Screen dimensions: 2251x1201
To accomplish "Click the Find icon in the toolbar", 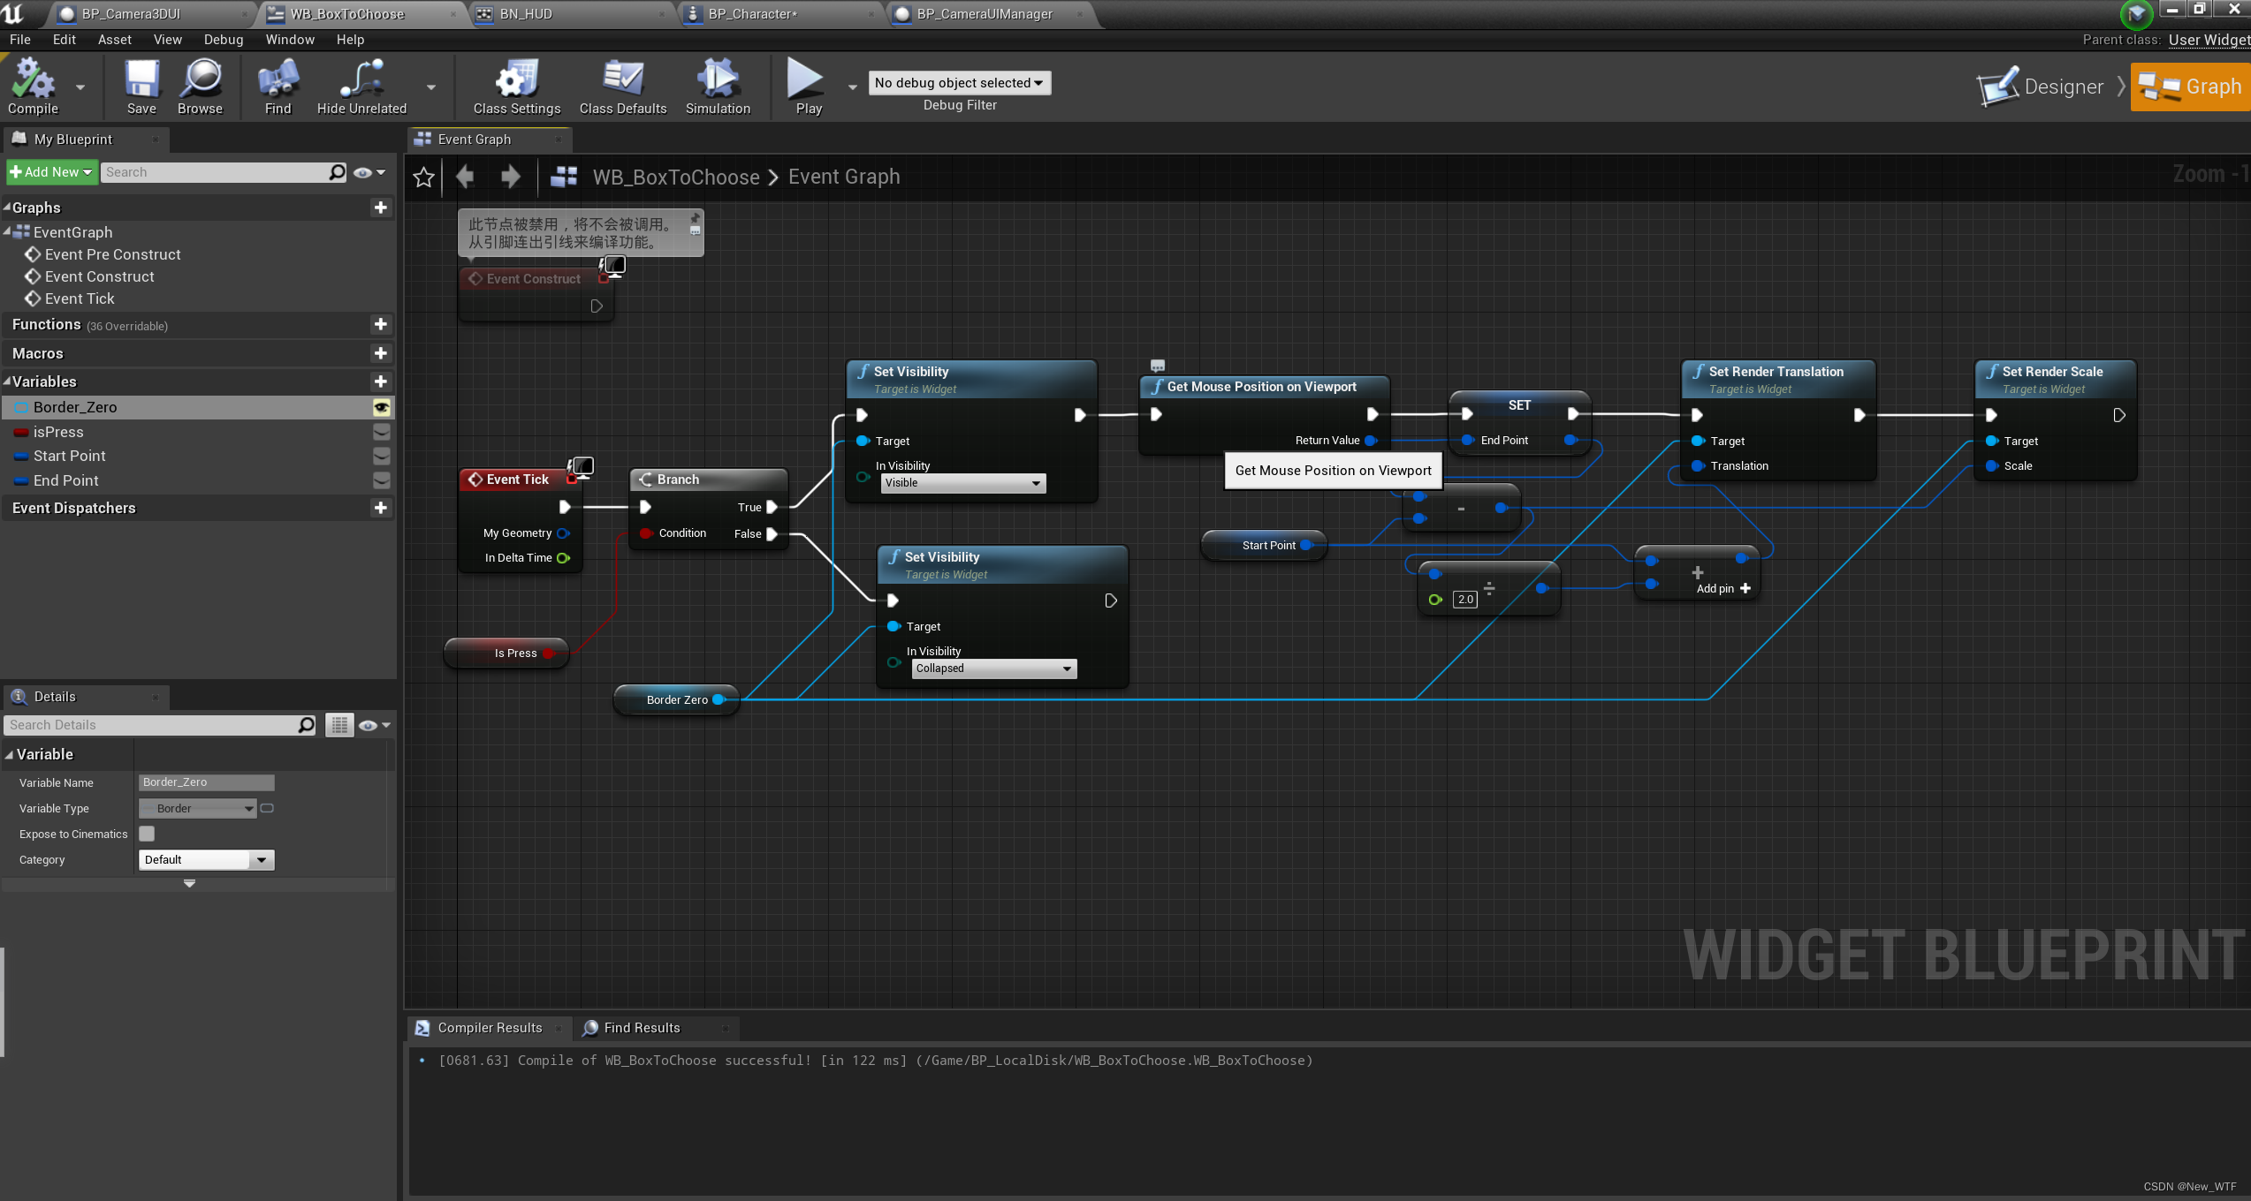I will coord(277,86).
